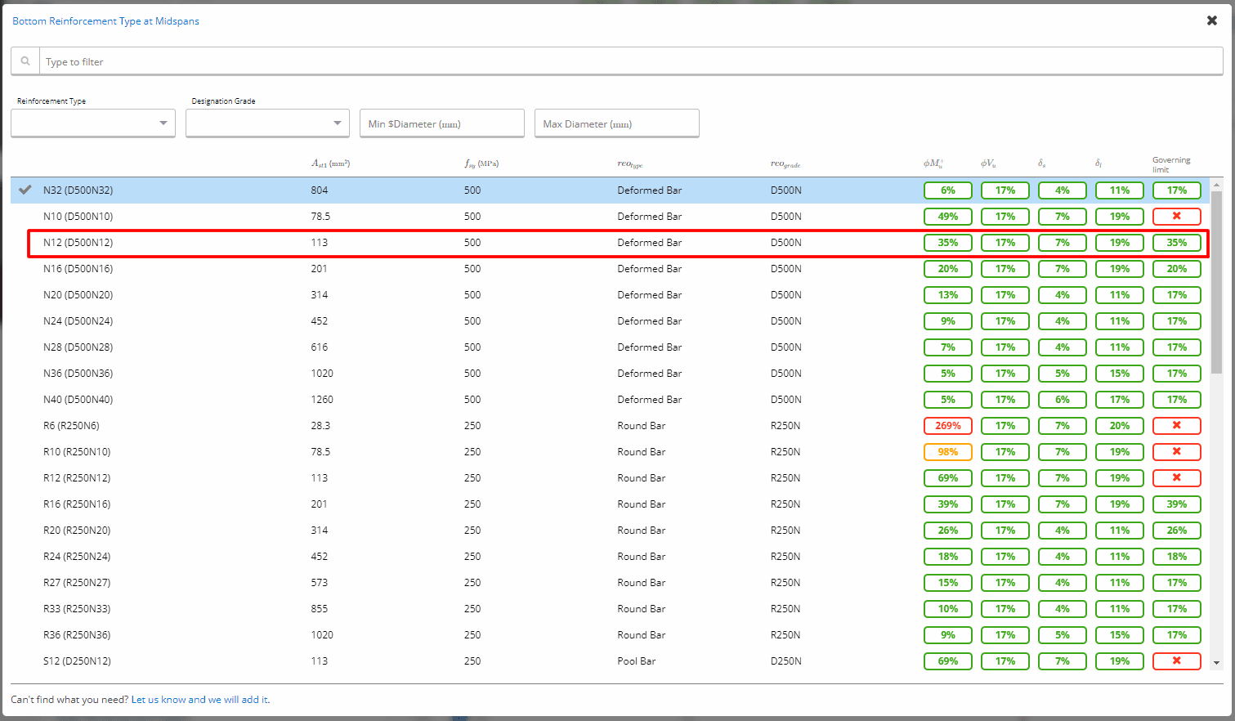Click the red X governing limit for R6
1235x721 pixels.
(1177, 426)
